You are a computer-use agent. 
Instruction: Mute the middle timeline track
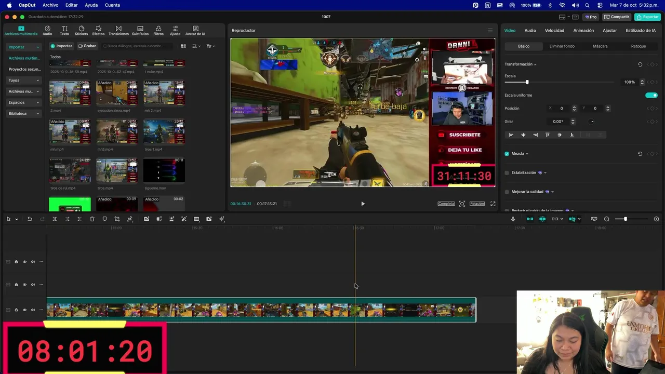point(33,285)
